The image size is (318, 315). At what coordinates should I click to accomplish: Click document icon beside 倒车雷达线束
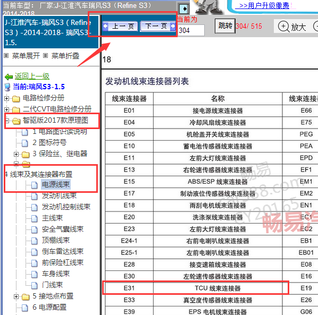coord(34,252)
